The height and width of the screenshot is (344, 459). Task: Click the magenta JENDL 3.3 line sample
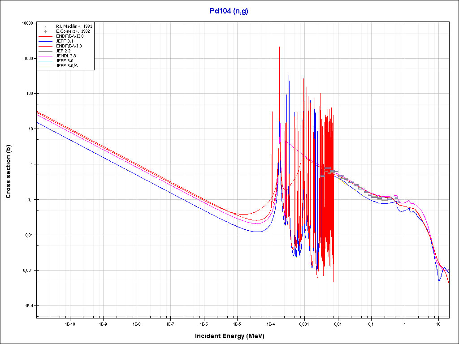46,56
